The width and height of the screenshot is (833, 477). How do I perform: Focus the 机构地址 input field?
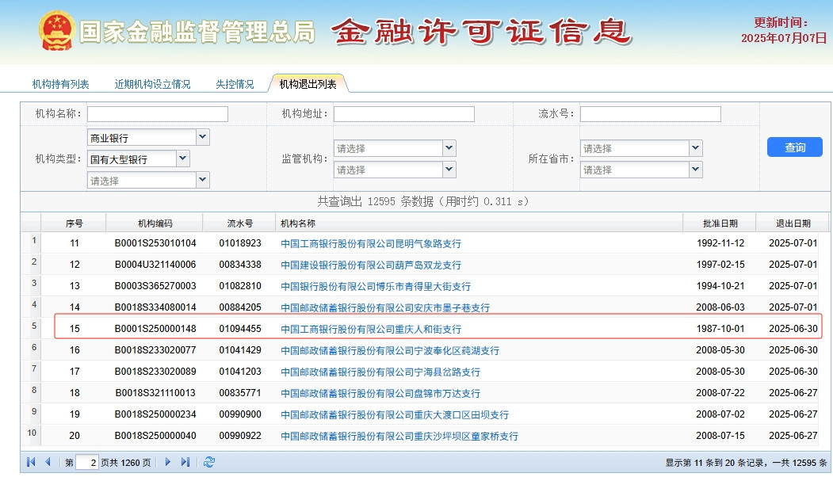click(404, 114)
